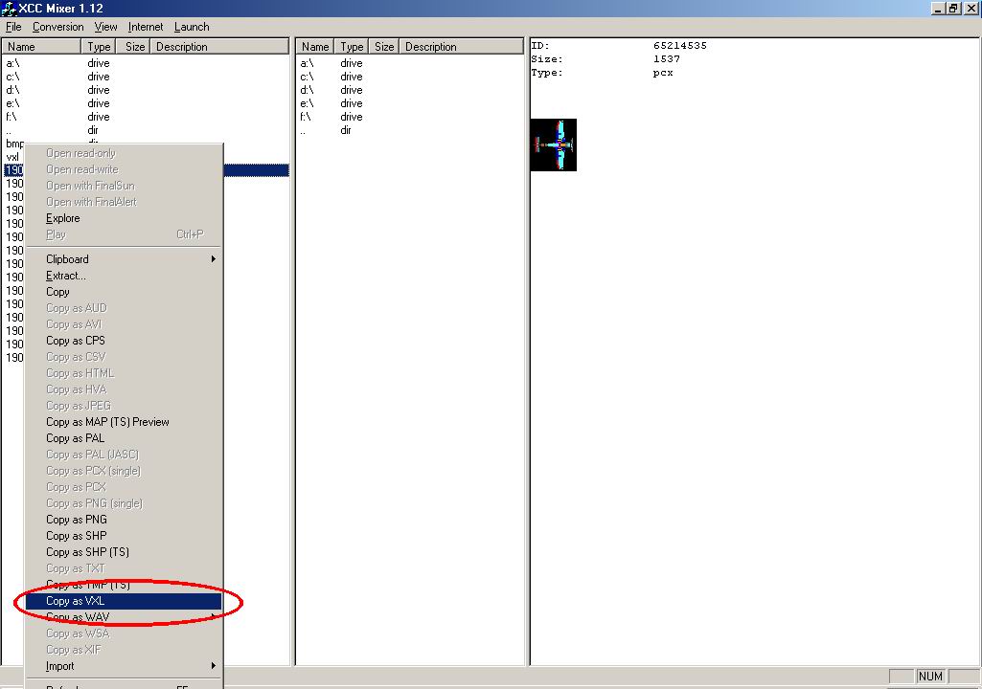
Task: Click the ID value 65214535
Action: 679,46
